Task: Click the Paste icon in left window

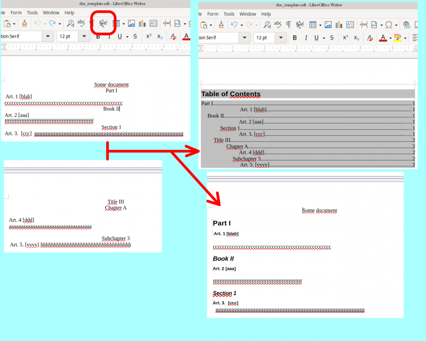Action: [7, 24]
